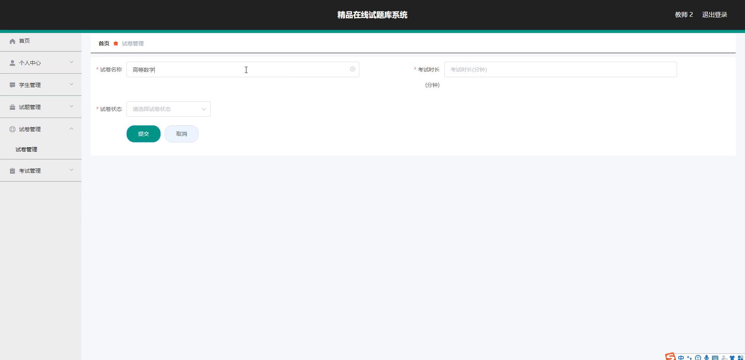Click the person icon next to 个人中心
The width and height of the screenshot is (745, 360).
tap(12, 63)
